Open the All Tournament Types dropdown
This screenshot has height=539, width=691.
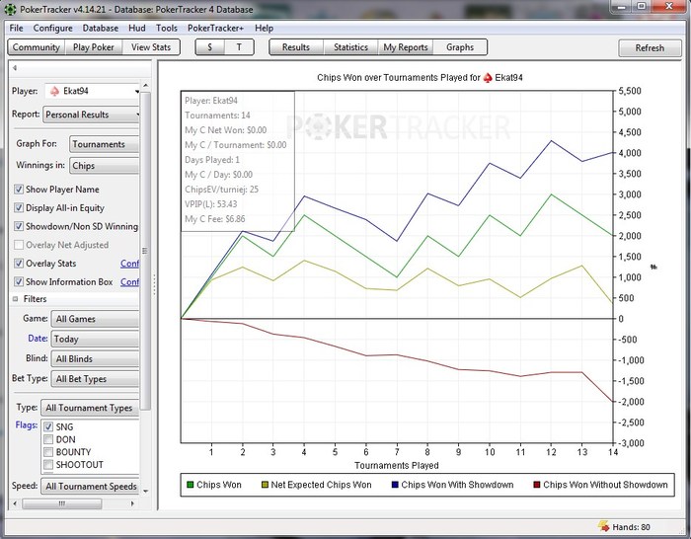[x=91, y=408]
